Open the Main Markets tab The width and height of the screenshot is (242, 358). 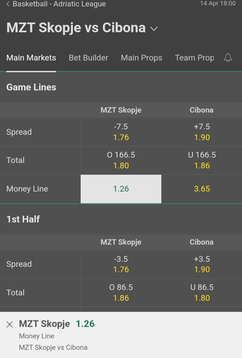(31, 58)
